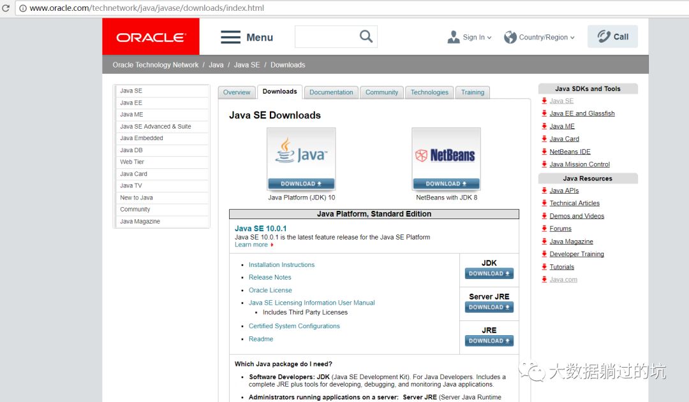Select Java EE in left navigation
The height and width of the screenshot is (402, 689).
(x=161, y=103)
